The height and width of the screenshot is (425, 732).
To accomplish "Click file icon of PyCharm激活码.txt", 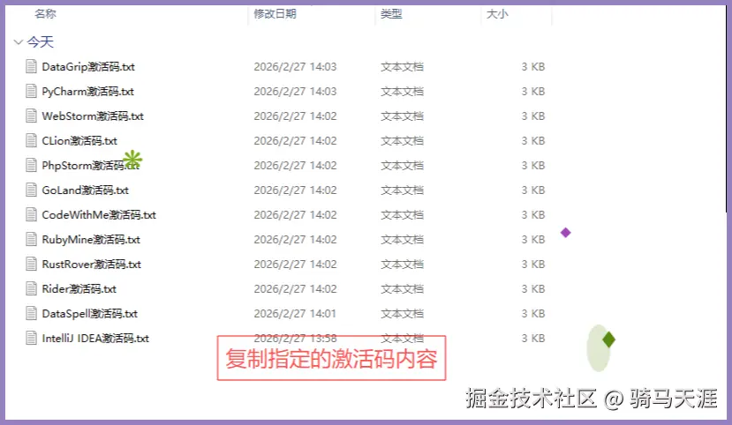I will coord(31,92).
